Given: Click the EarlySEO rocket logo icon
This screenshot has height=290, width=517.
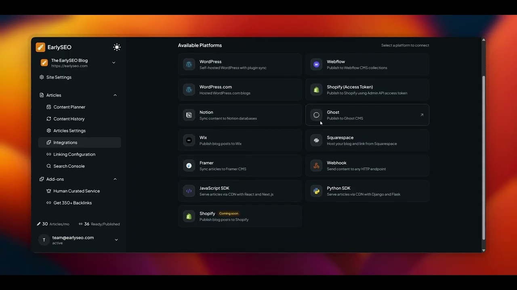Looking at the screenshot, I should [x=40, y=47].
